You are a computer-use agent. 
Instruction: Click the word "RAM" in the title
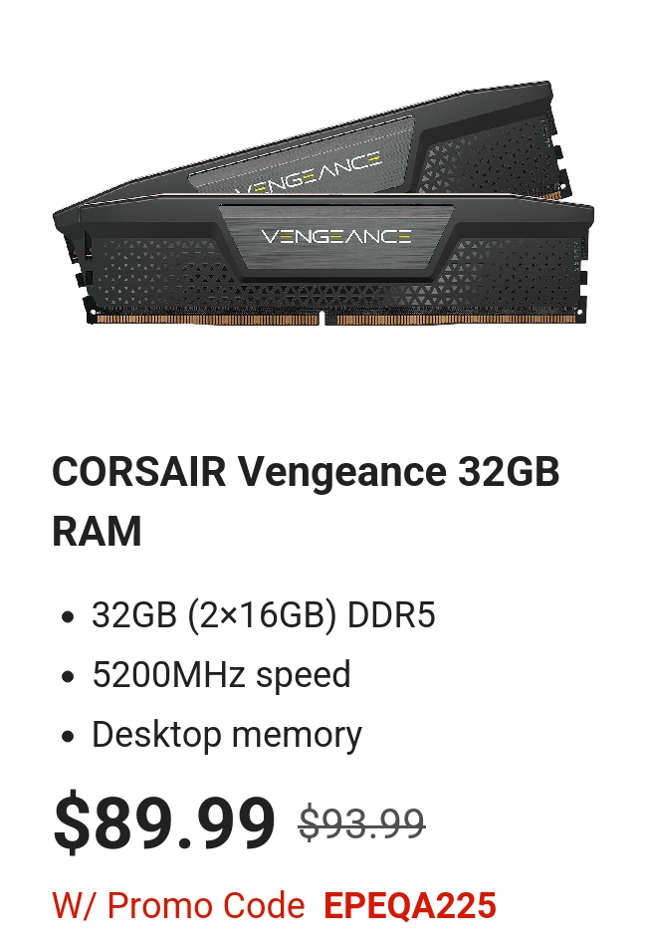97,531
